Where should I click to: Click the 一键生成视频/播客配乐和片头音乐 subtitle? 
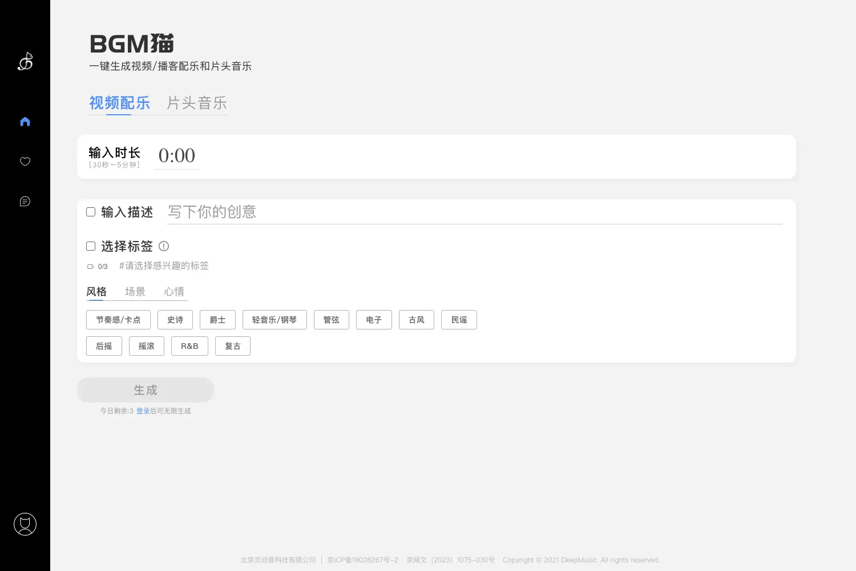pos(170,66)
